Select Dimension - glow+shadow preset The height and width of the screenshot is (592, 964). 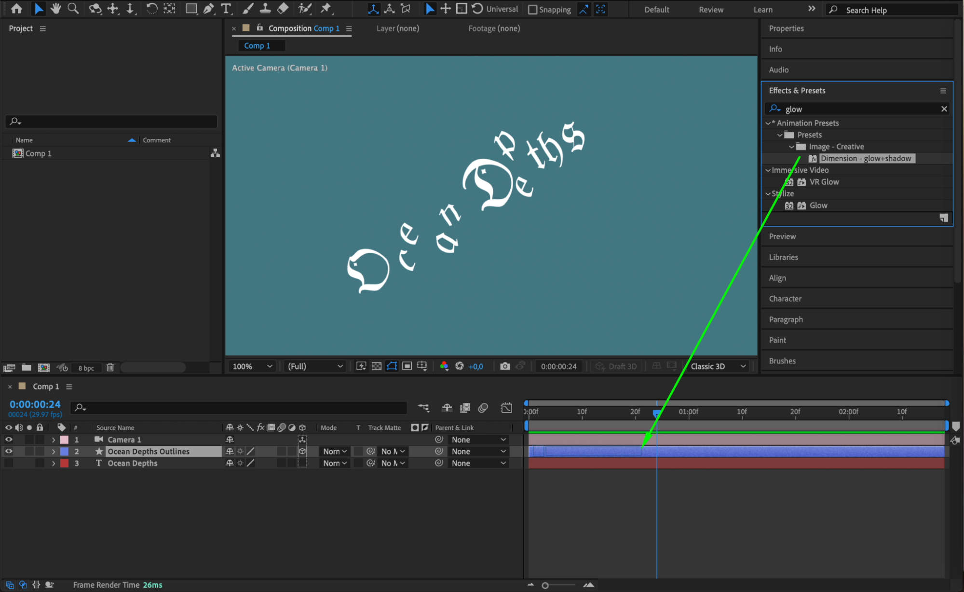pyautogui.click(x=866, y=158)
